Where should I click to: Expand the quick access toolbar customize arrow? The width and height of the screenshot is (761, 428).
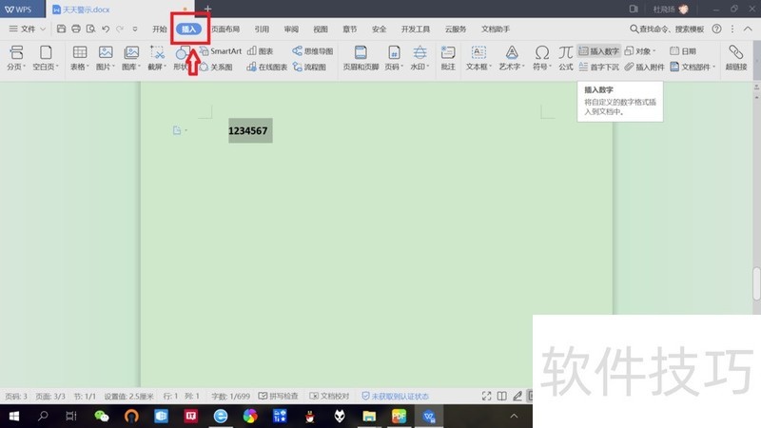(135, 29)
